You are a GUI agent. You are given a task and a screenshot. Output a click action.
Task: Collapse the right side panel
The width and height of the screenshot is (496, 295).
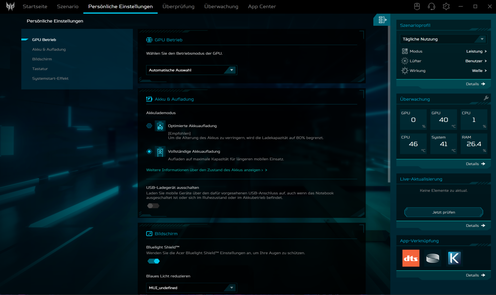coord(382,20)
